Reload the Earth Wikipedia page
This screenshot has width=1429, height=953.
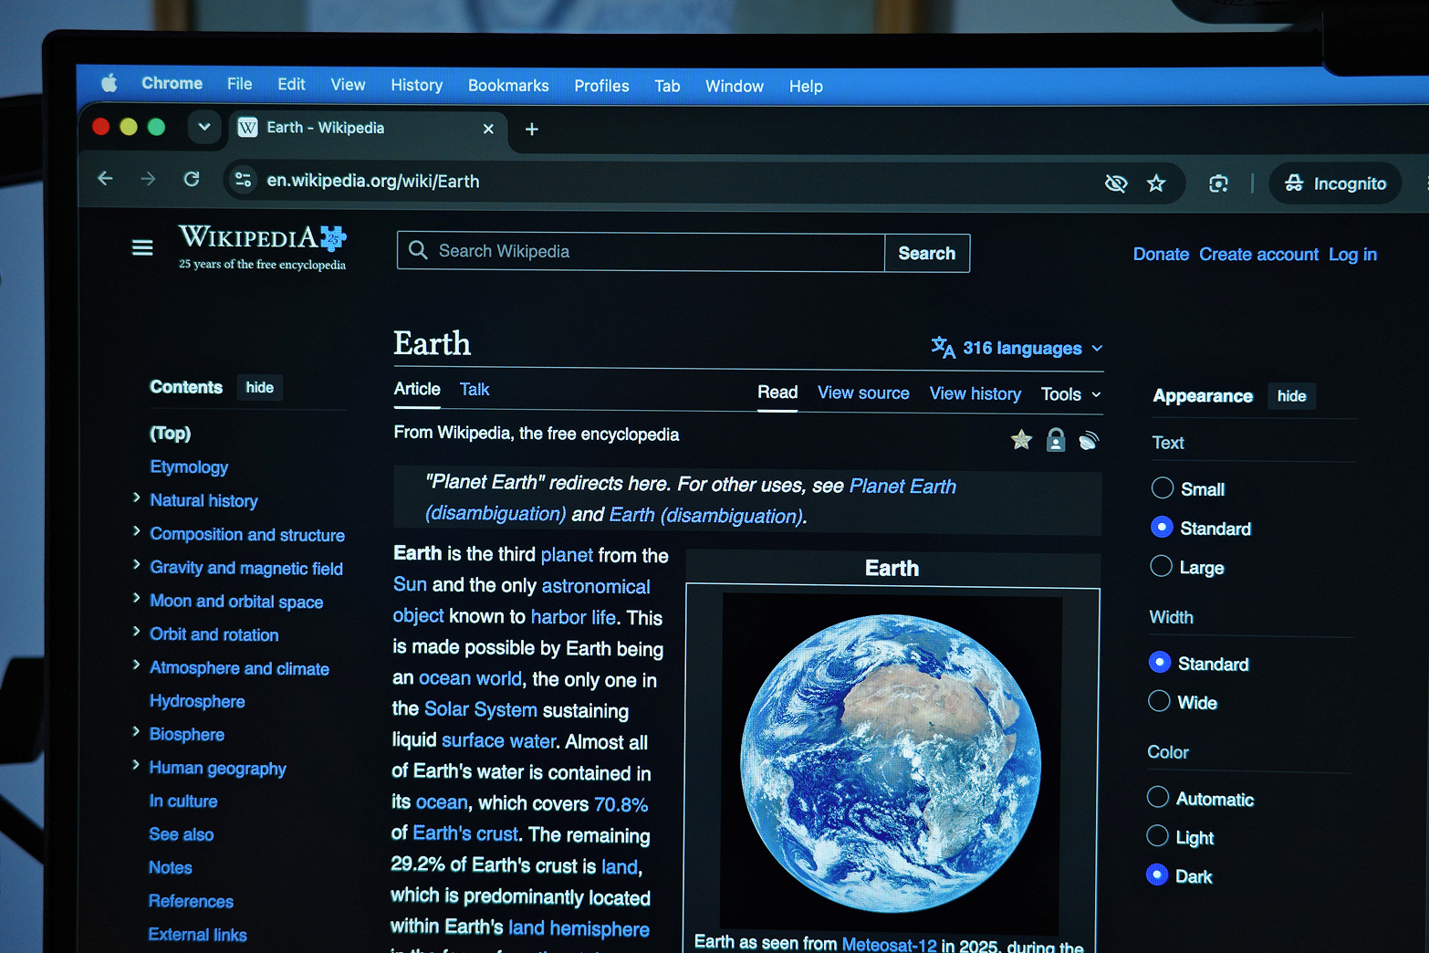pyautogui.click(x=192, y=179)
